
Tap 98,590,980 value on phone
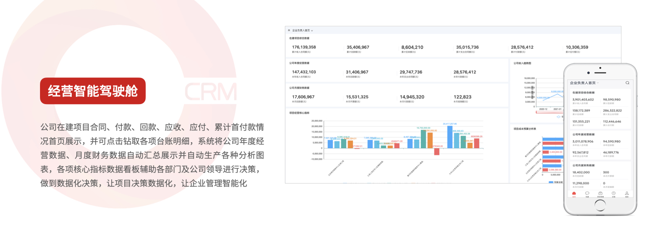(x=612, y=100)
